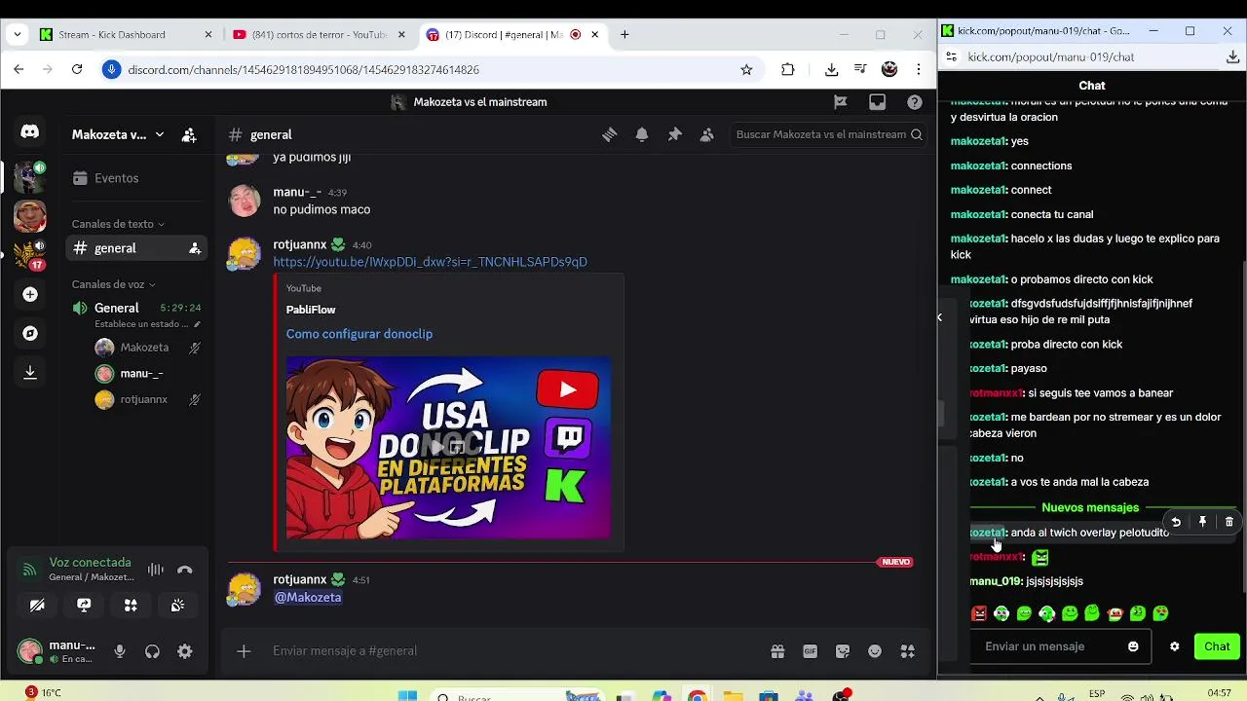
Task: Open notification settings bell icon
Action: (642, 134)
